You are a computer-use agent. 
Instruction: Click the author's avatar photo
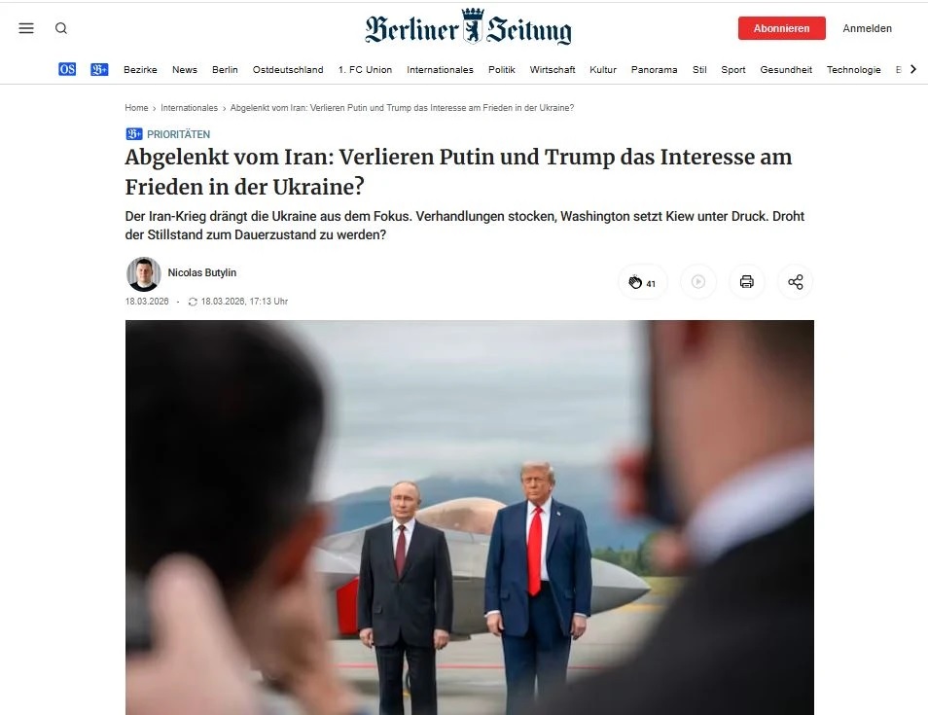tap(144, 274)
